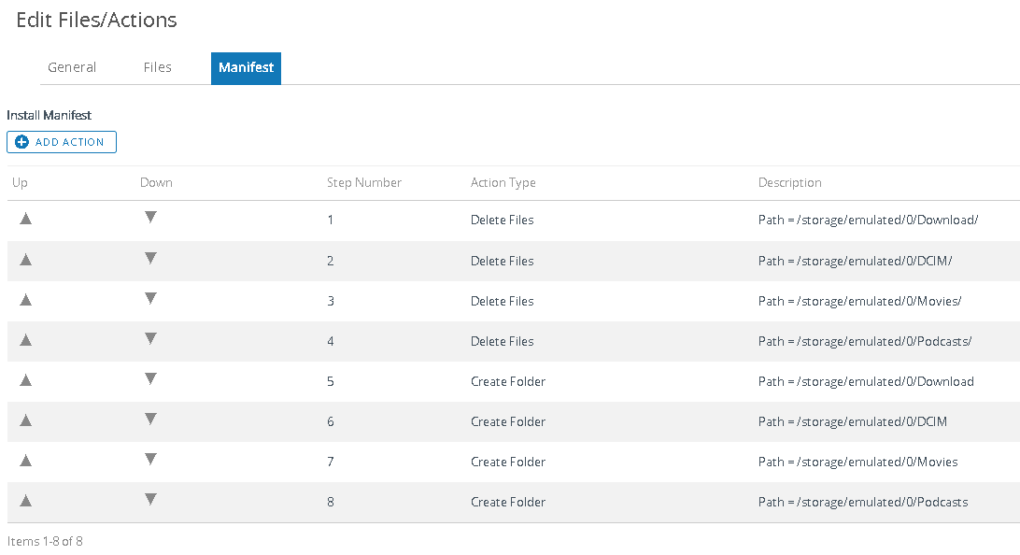
Task: Select the Create Folder entry for Download
Action: pos(508,380)
